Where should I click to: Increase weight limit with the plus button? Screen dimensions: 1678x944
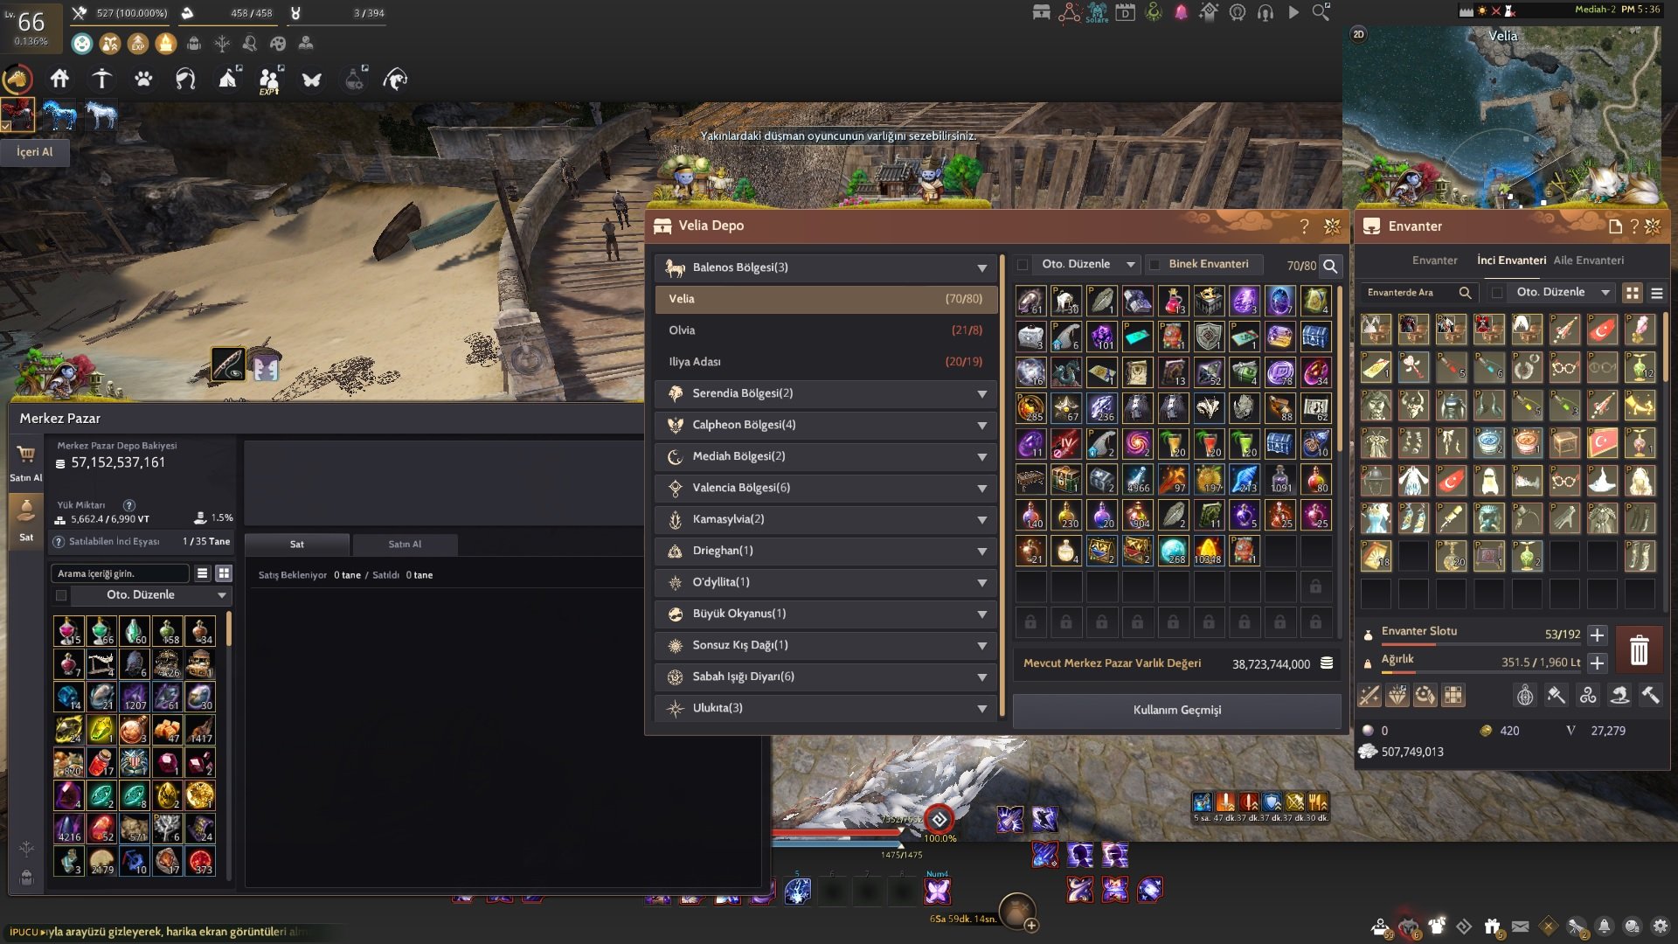click(1597, 663)
